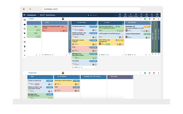Collapse B. BACK END column footer arrow
The height and width of the screenshot is (114, 183).
(x=73, y=67)
